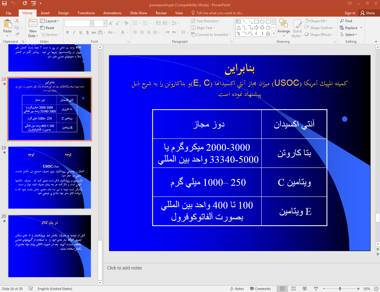Fit the slide to the current window
Image resolution: width=380 pixels, height=292 pixels.
376,289
